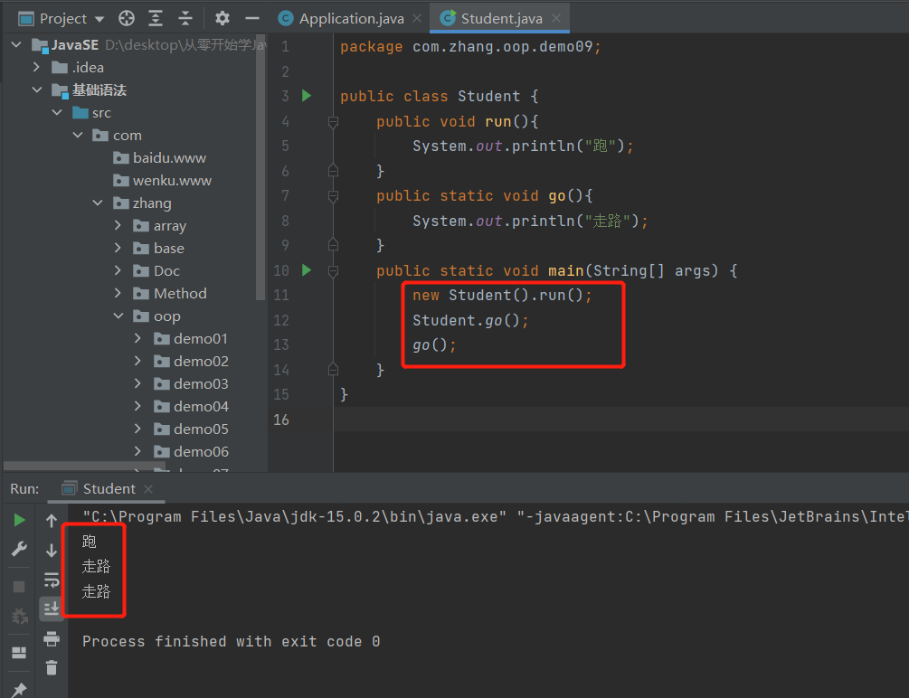Click the Print console output icon
The image size is (909, 698).
[52, 638]
